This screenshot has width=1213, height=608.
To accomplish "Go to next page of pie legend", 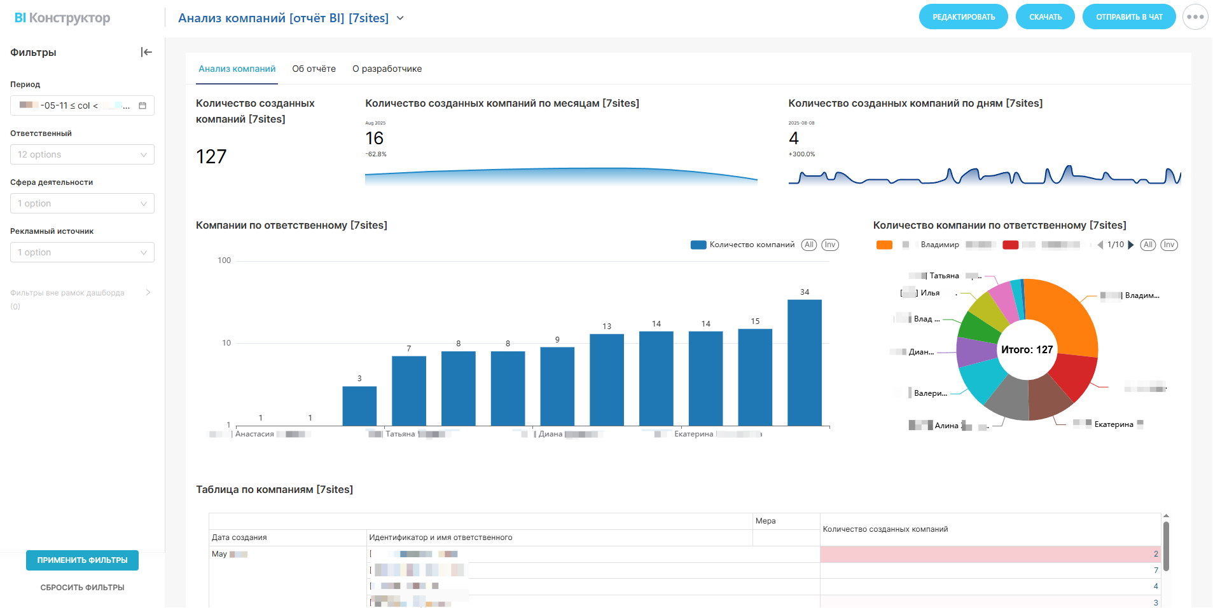I will [1131, 245].
